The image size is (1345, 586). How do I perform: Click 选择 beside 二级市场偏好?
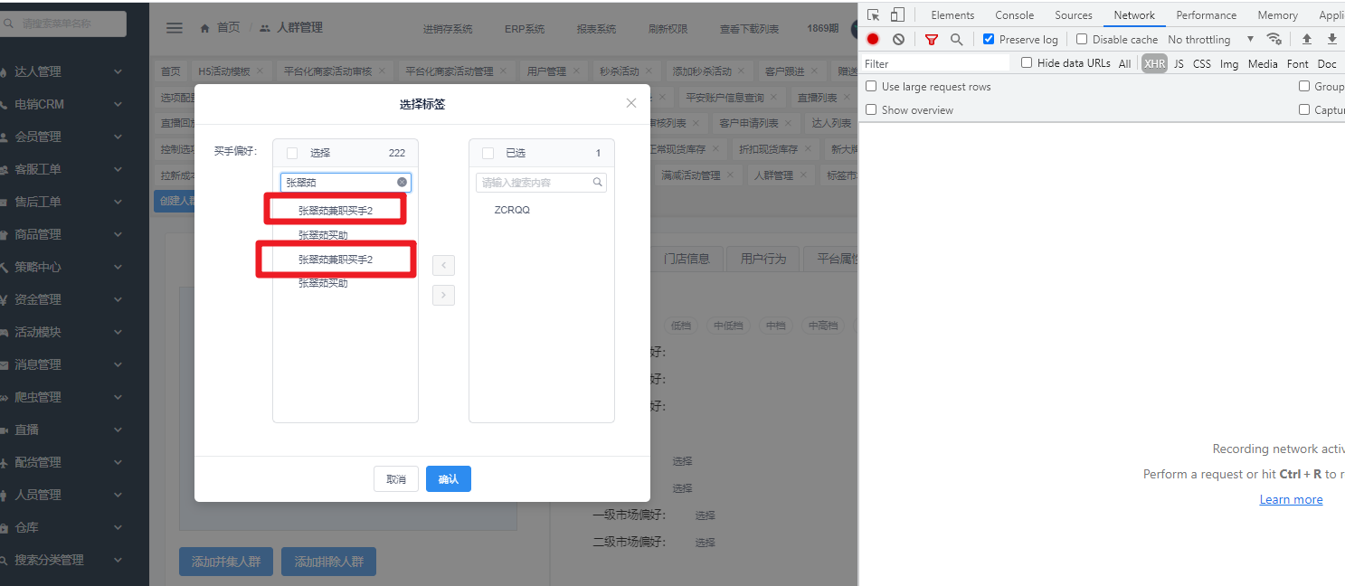[x=706, y=542]
